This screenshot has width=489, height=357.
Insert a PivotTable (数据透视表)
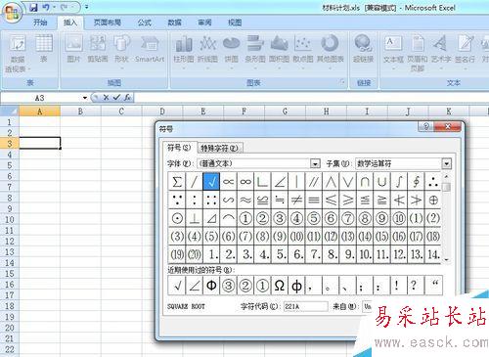coord(17,53)
